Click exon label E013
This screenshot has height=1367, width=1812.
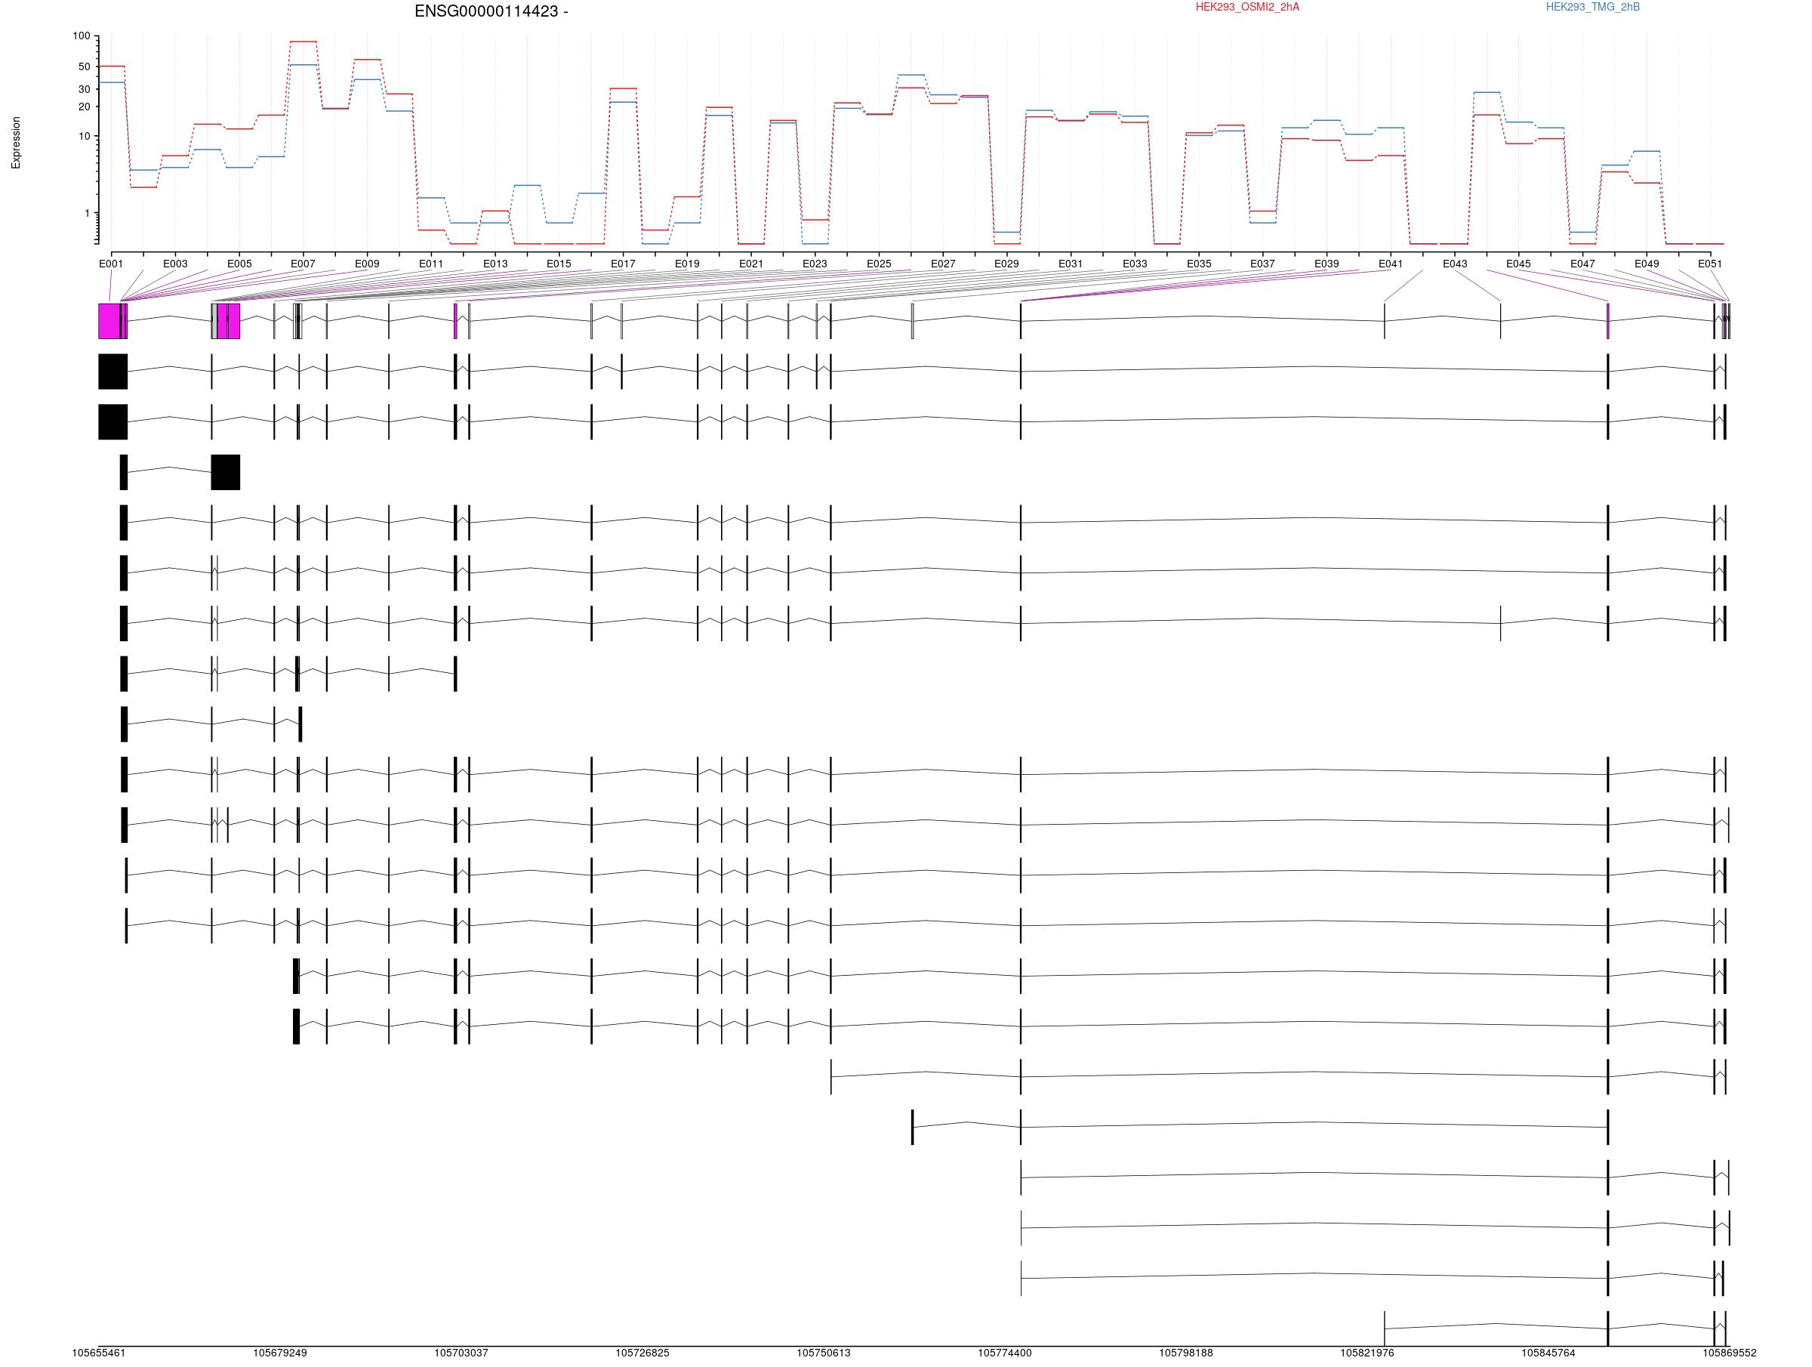[x=495, y=264]
